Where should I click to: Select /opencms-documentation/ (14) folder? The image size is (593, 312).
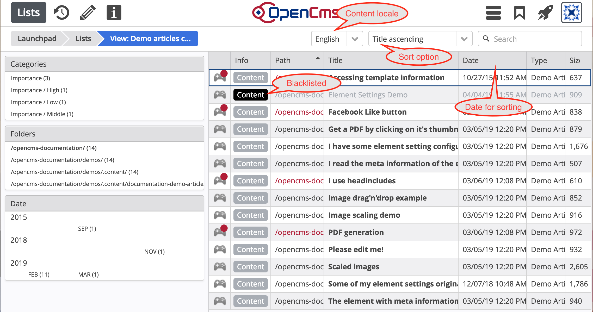click(54, 148)
